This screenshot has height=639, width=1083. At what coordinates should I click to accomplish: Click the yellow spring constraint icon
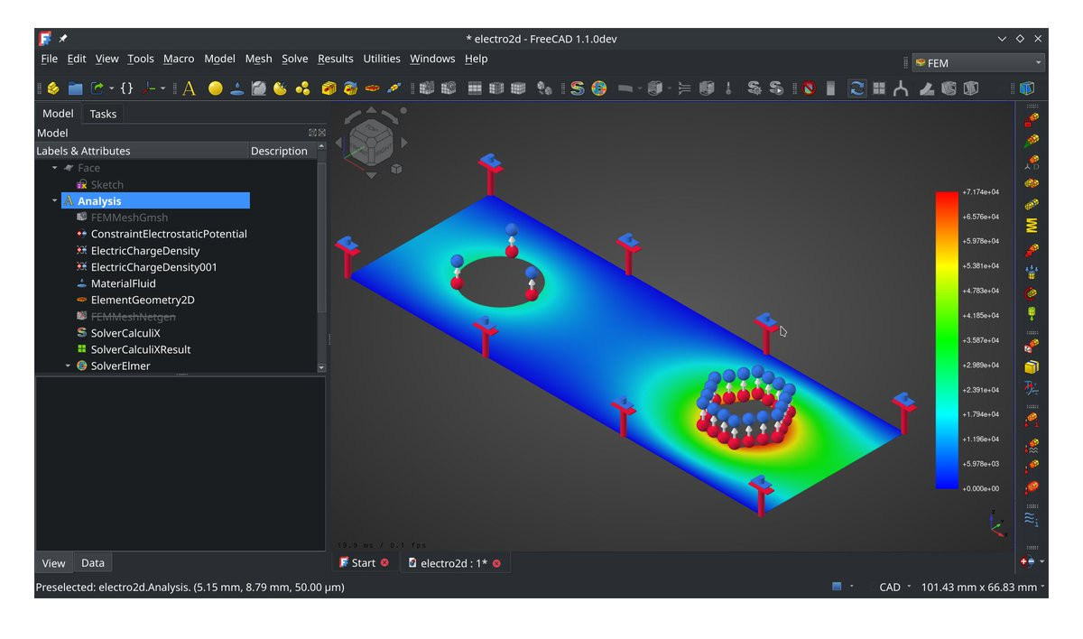point(1032,225)
